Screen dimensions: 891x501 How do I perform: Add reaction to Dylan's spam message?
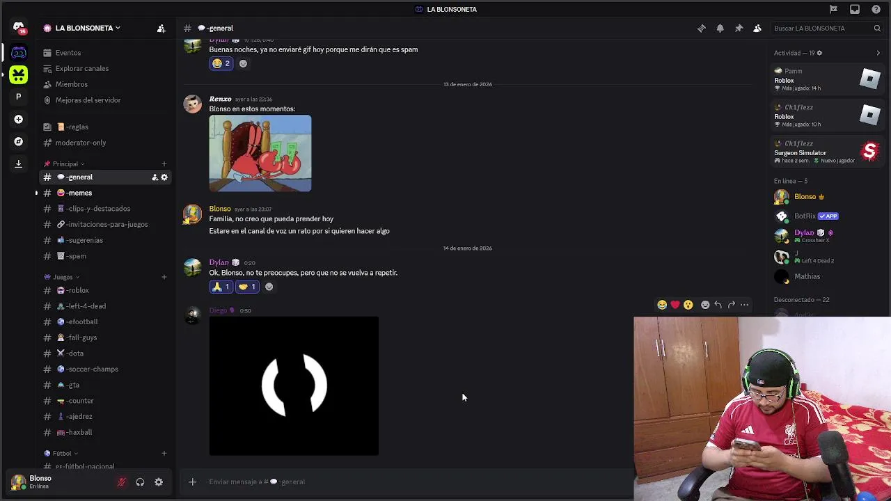pyautogui.click(x=243, y=63)
